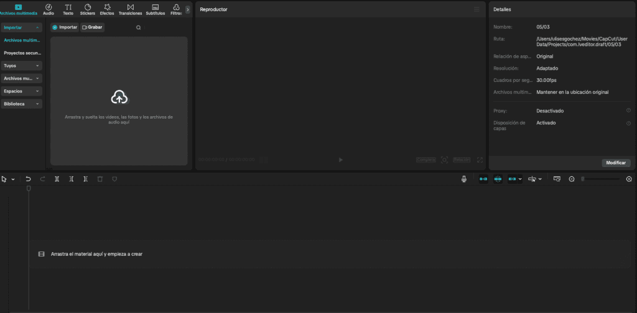The width and height of the screenshot is (637, 313).
Task: Select the arrow selection tool
Action: (4, 179)
